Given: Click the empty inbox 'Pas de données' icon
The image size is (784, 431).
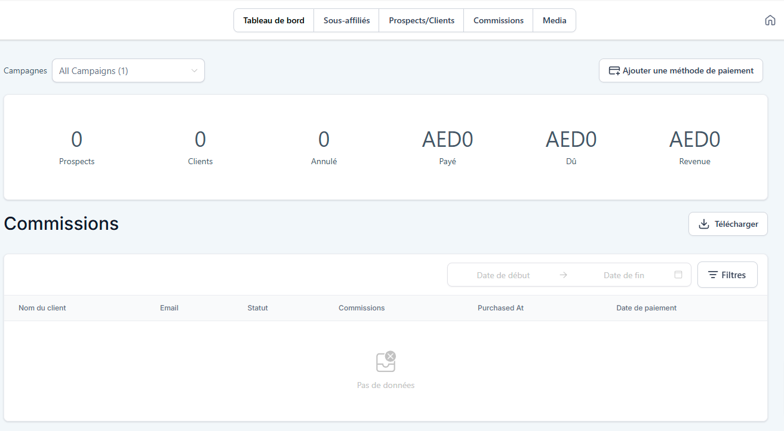Looking at the screenshot, I should click(386, 362).
